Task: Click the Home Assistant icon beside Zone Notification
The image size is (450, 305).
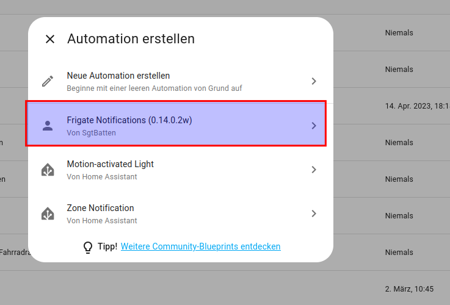Action: pos(48,213)
